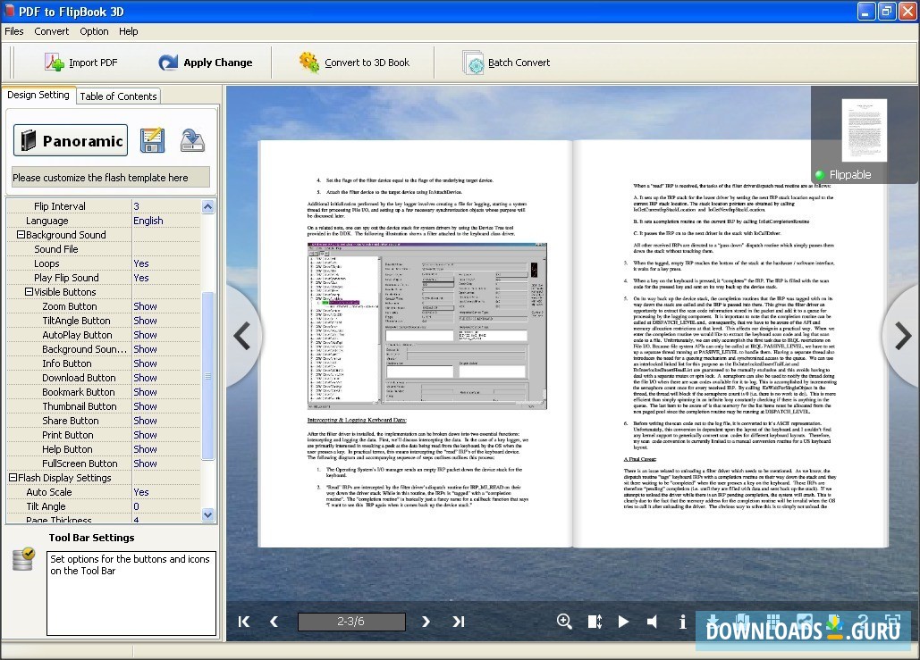
Task: Click the page number field showing 2-3/6
Action: (x=350, y=622)
